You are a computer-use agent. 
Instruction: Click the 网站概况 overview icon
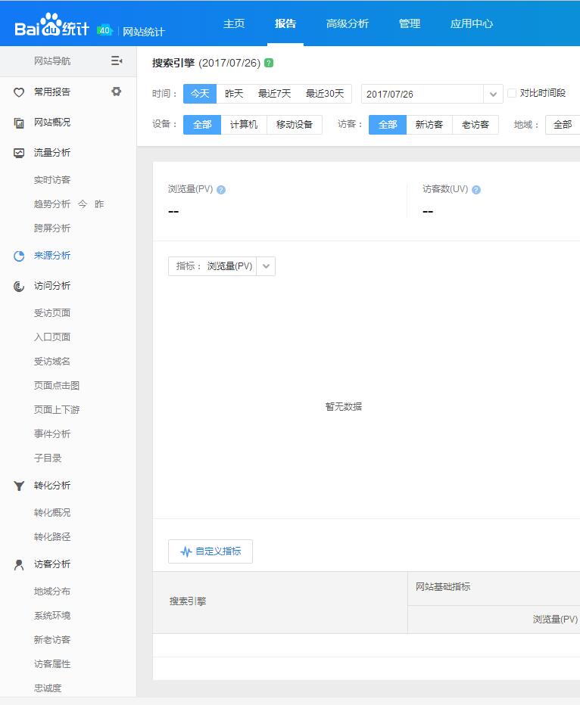(19, 123)
